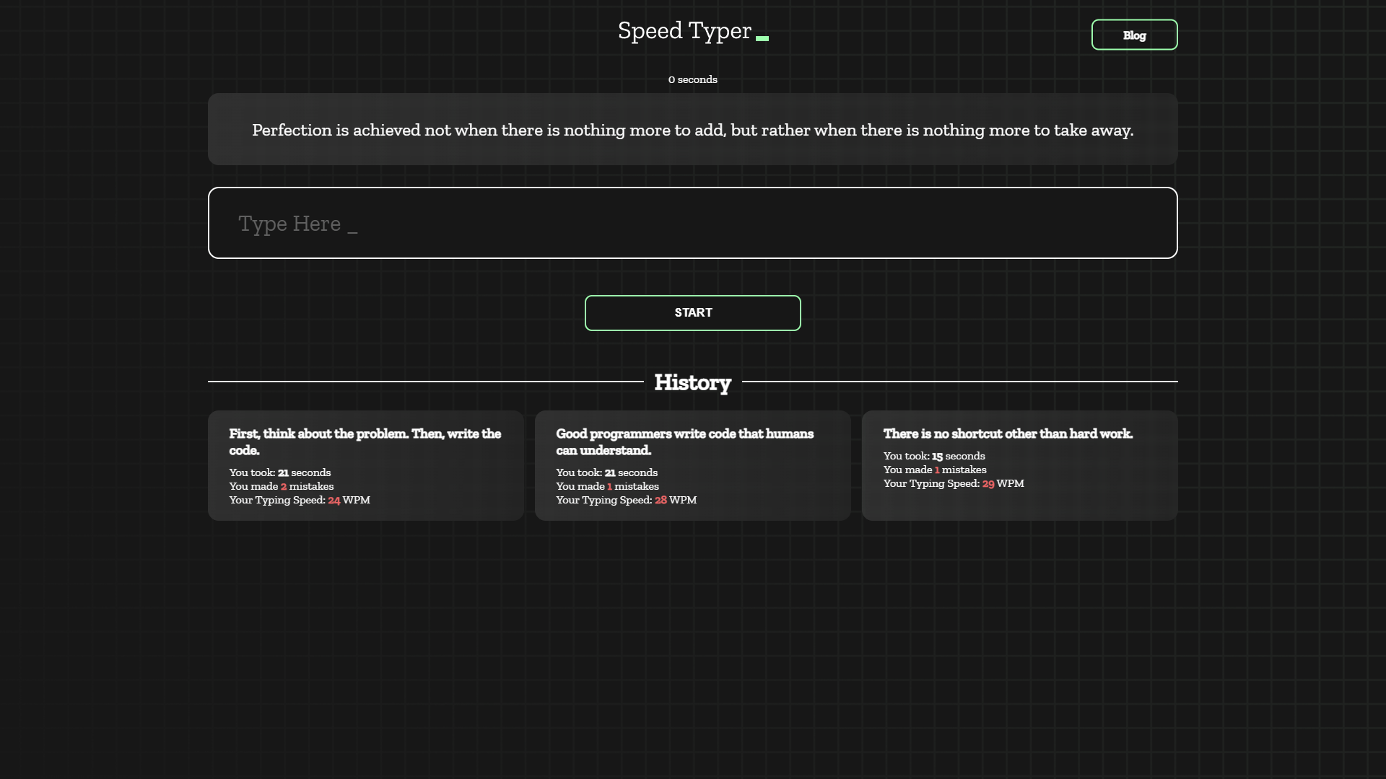Click the Speed Typer title
1386x779 pixels.
click(684, 31)
